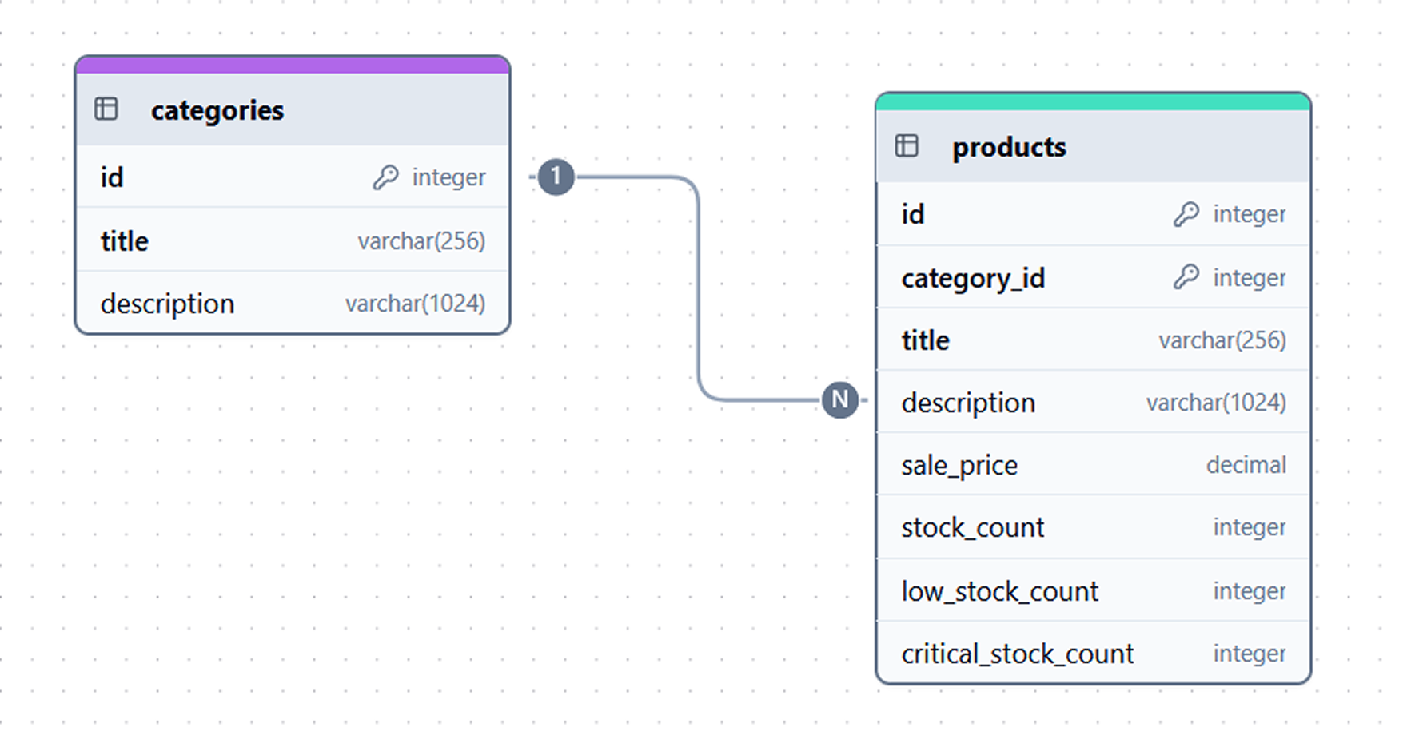Click the description field name in categories table
Screen dimensions: 1407x743
pyautogui.click(x=168, y=304)
